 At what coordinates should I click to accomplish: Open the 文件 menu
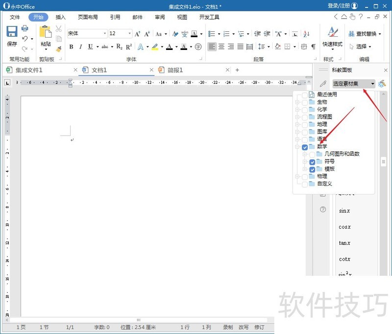click(15, 17)
